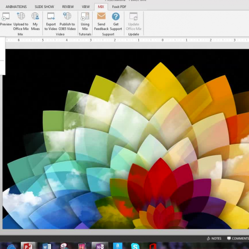
Task: Select the MIX ribbon tab
Action: (x=101, y=7)
